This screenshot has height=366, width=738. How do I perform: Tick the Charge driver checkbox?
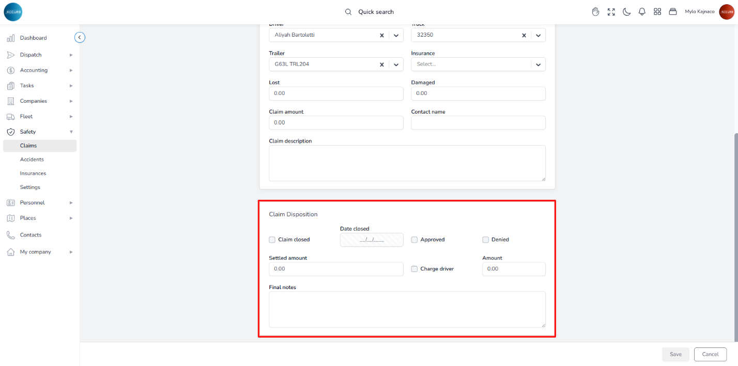414,269
